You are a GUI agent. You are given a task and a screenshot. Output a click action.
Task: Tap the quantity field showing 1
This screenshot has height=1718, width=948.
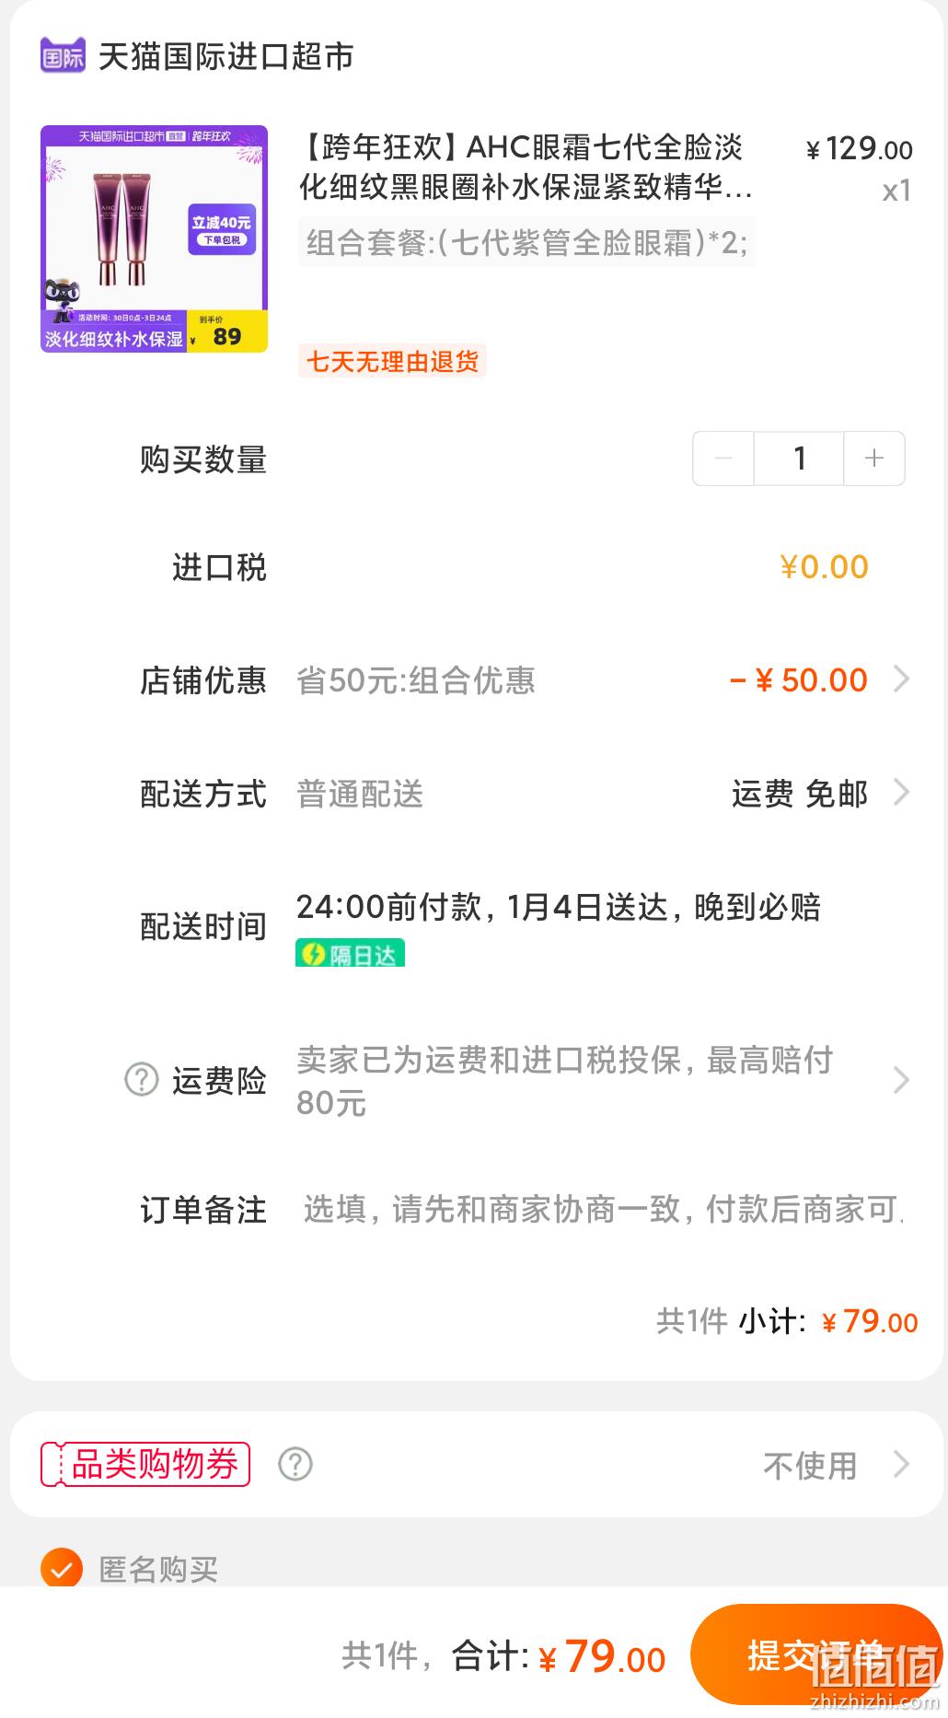pos(799,458)
